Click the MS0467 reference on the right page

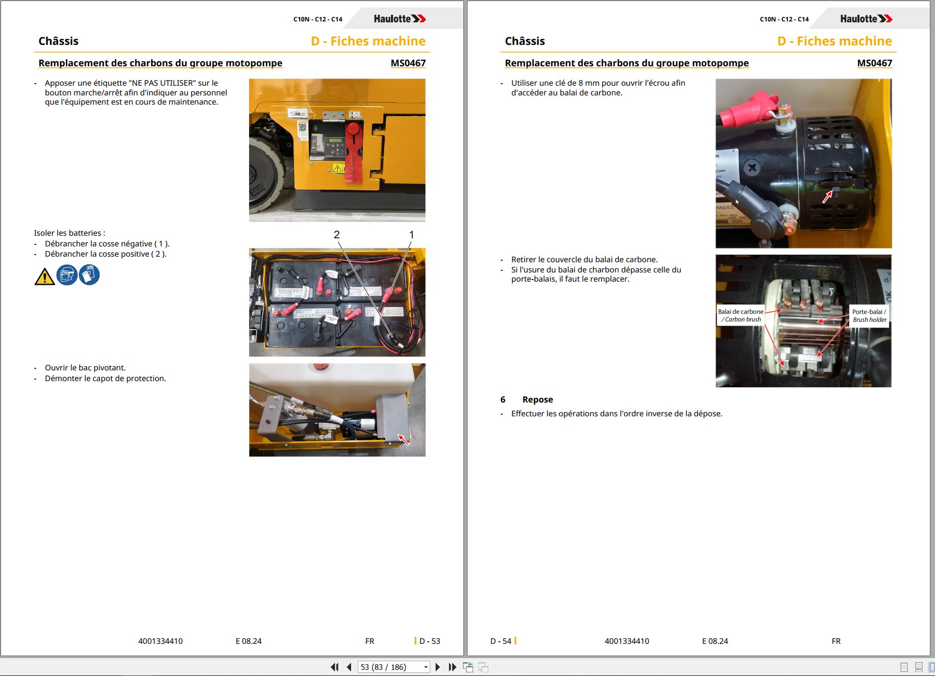tap(874, 63)
